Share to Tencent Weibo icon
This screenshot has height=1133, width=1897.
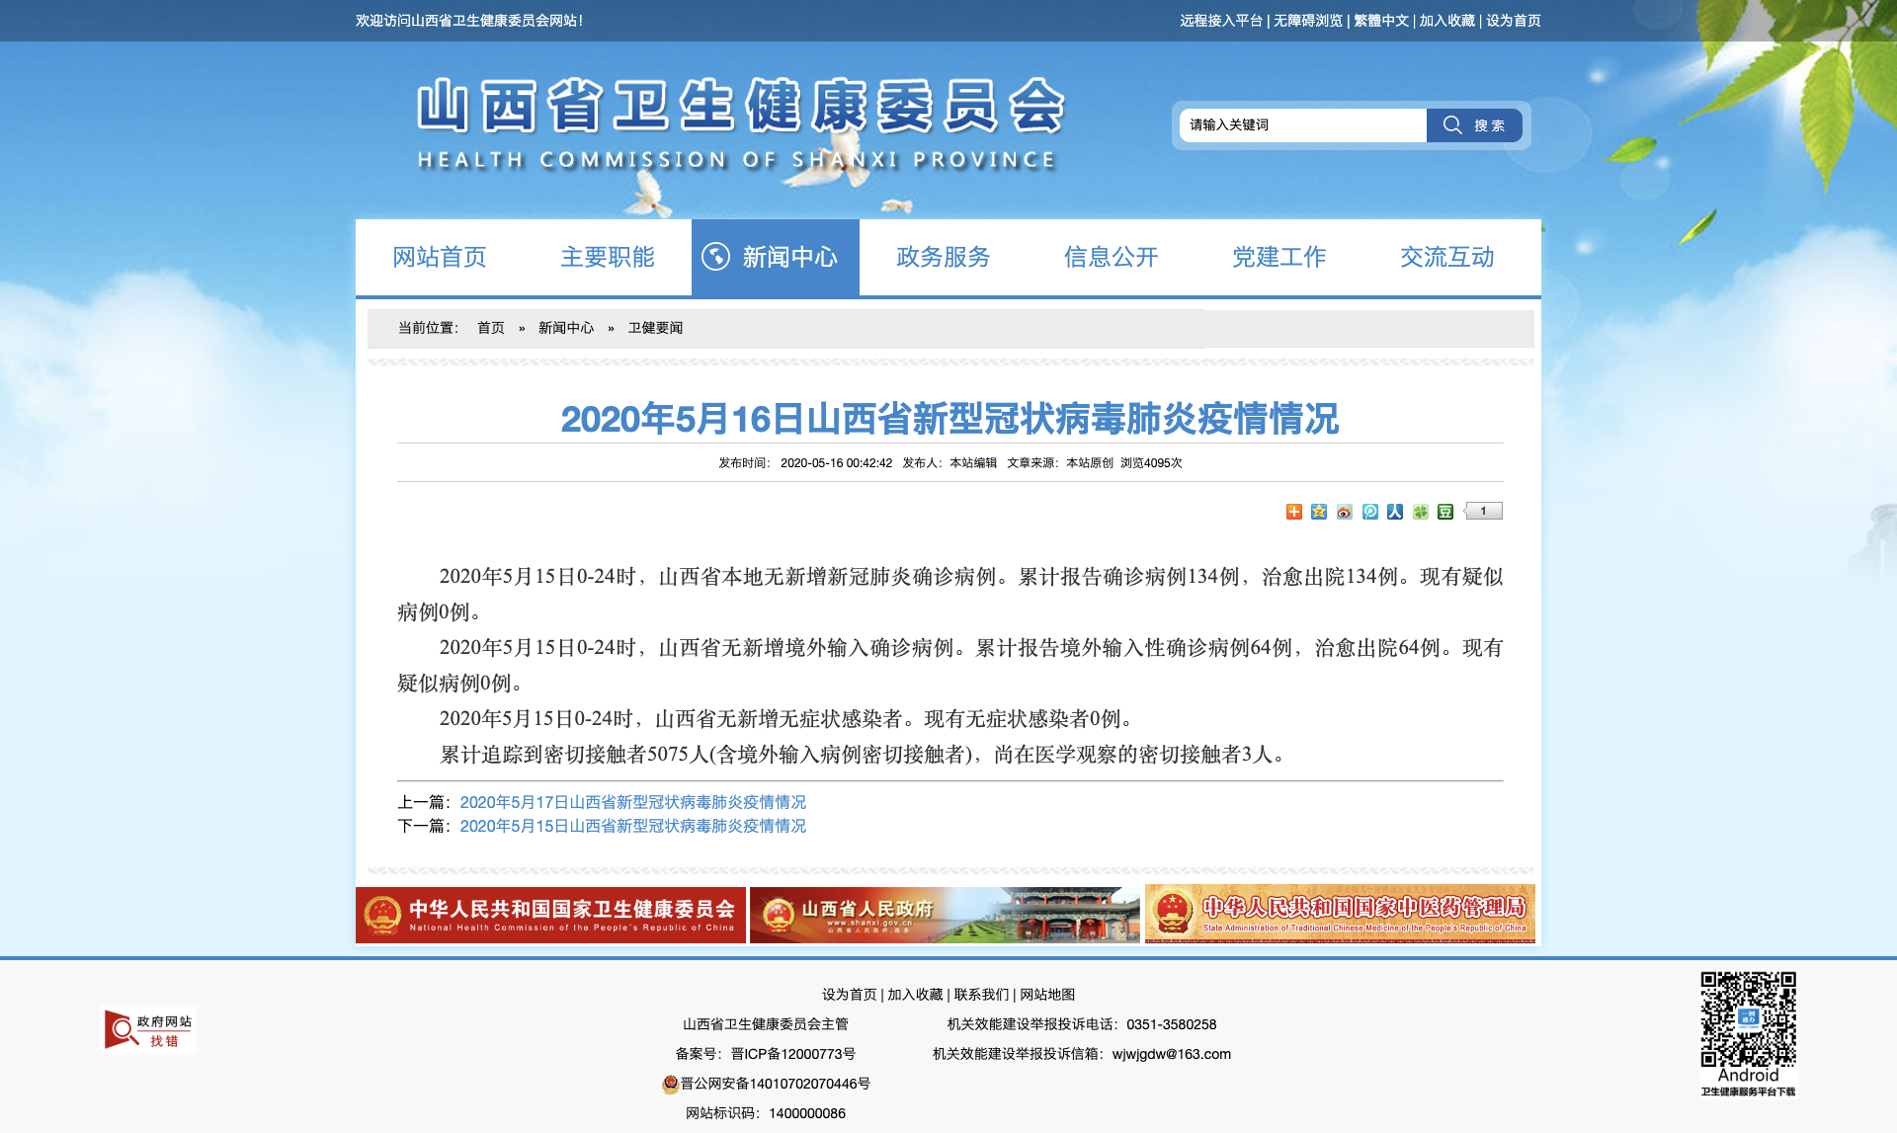click(x=1370, y=512)
